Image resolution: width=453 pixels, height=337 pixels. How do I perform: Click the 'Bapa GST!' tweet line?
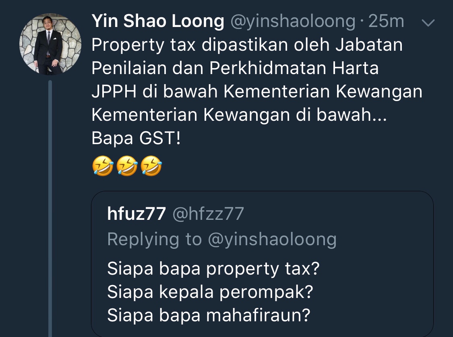[136, 138]
